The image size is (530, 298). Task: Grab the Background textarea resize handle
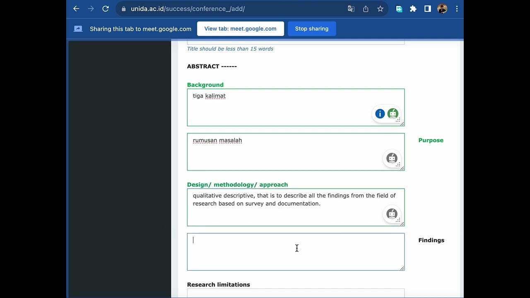tap(402, 123)
